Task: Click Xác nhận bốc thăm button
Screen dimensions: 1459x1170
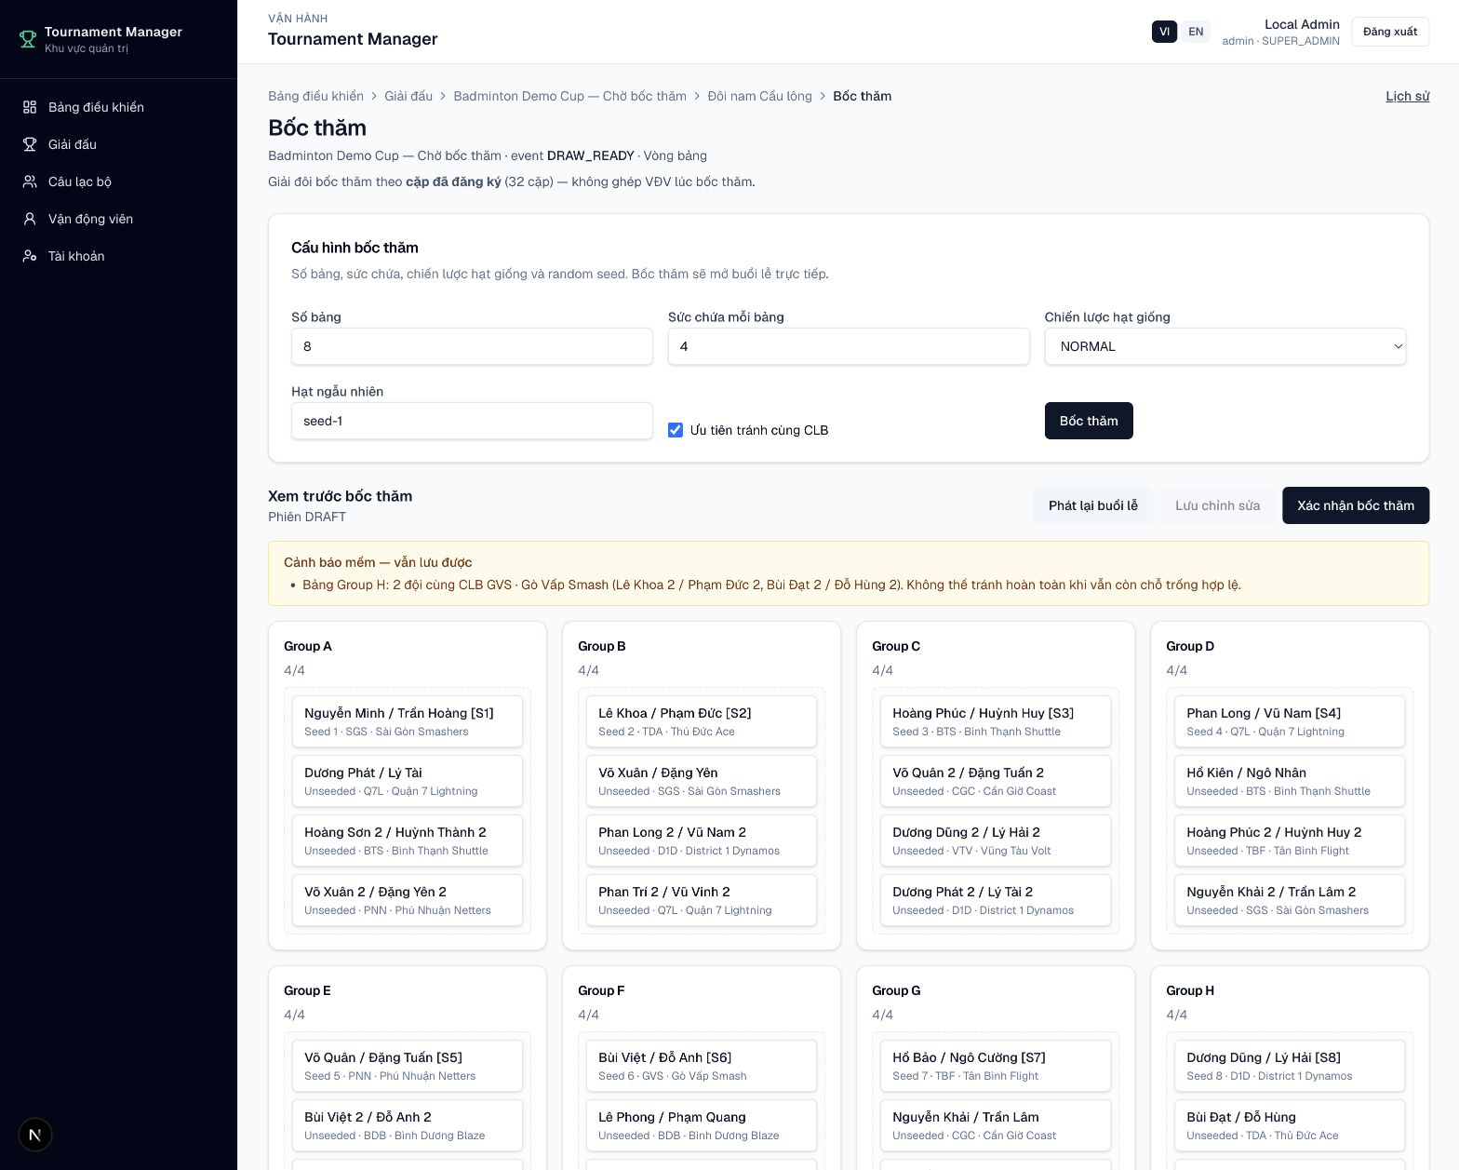Action: point(1356,505)
